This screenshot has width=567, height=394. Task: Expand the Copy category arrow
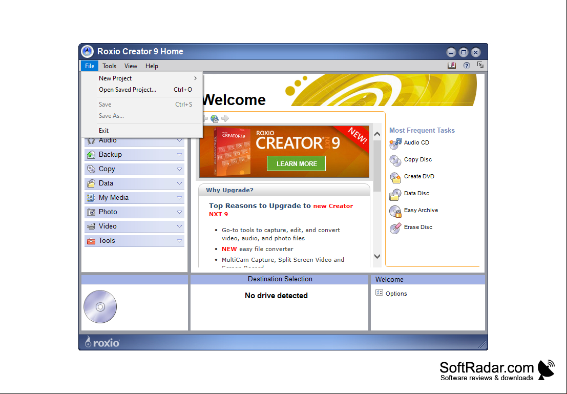(x=179, y=169)
